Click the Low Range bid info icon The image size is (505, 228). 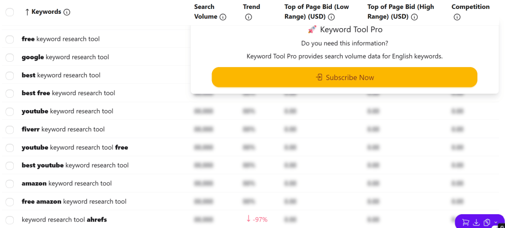click(331, 17)
